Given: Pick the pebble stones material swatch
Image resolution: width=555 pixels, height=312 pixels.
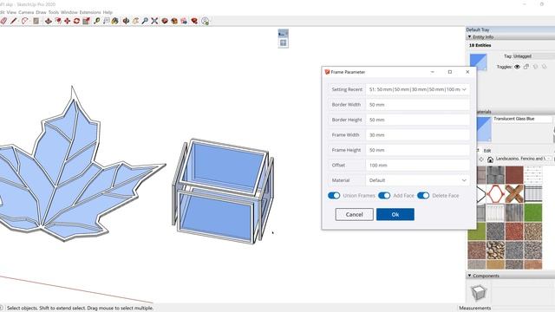Looking at the screenshot, I should [495, 250].
